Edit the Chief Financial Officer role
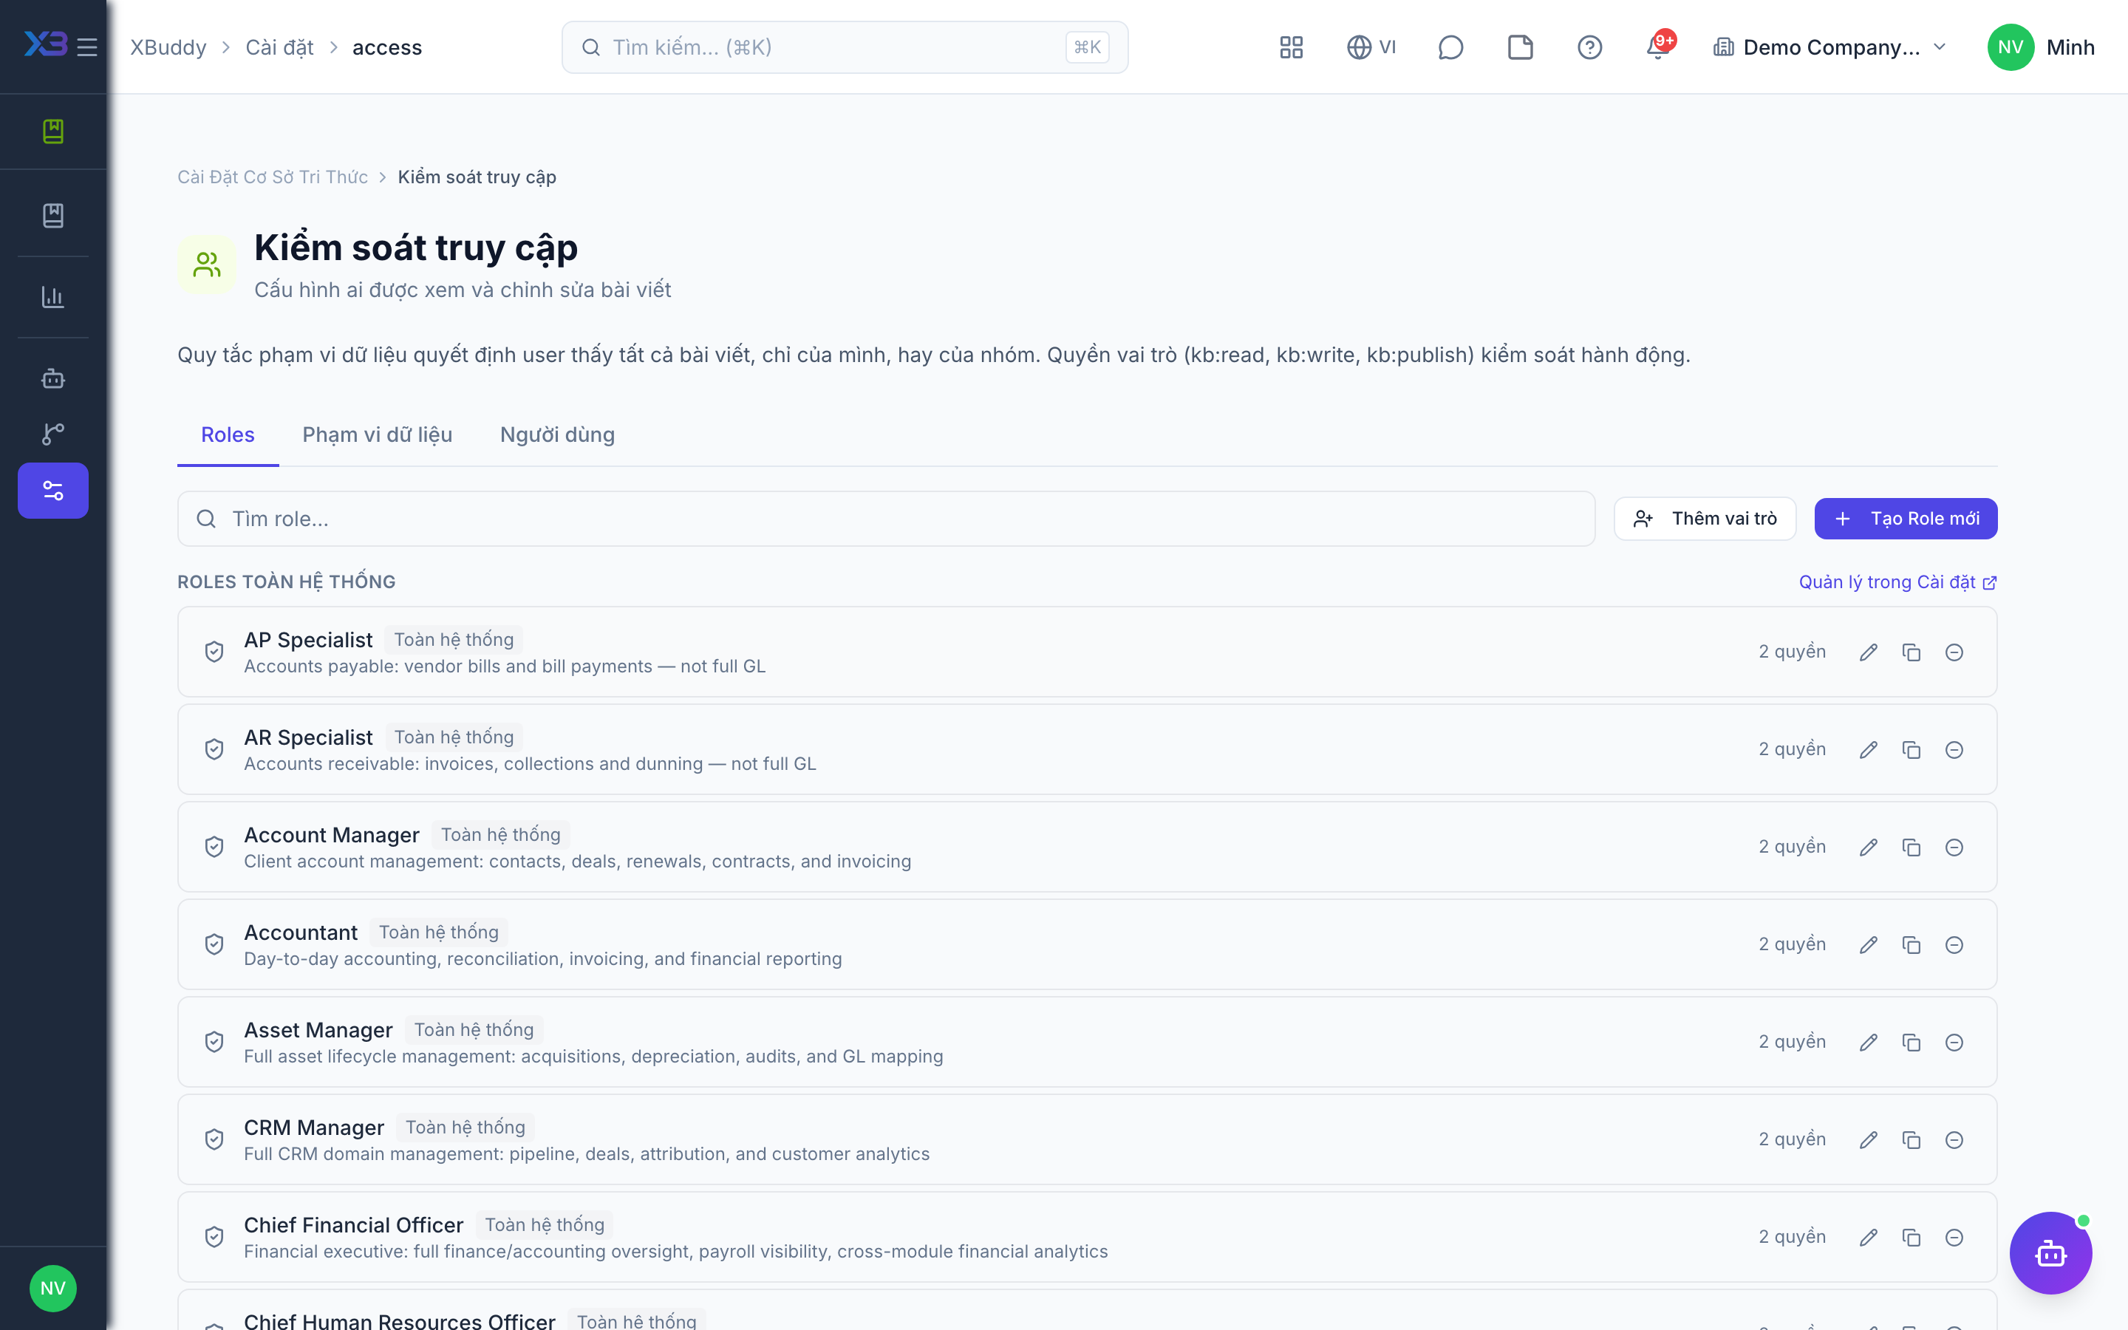Viewport: 2128px width, 1330px height. pos(1869,1238)
